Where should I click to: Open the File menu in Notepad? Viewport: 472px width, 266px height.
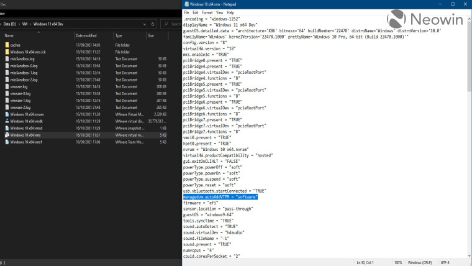pyautogui.click(x=186, y=12)
